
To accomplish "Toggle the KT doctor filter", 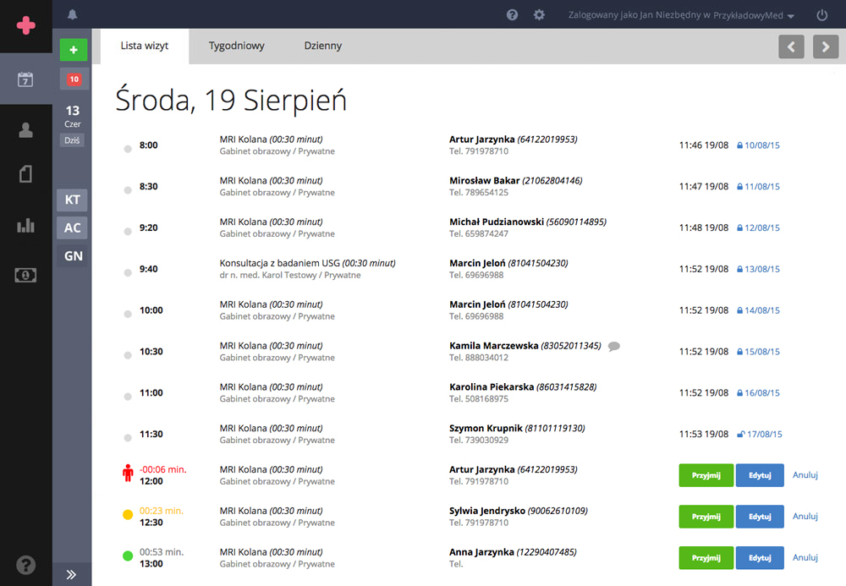I will pos(73,200).
